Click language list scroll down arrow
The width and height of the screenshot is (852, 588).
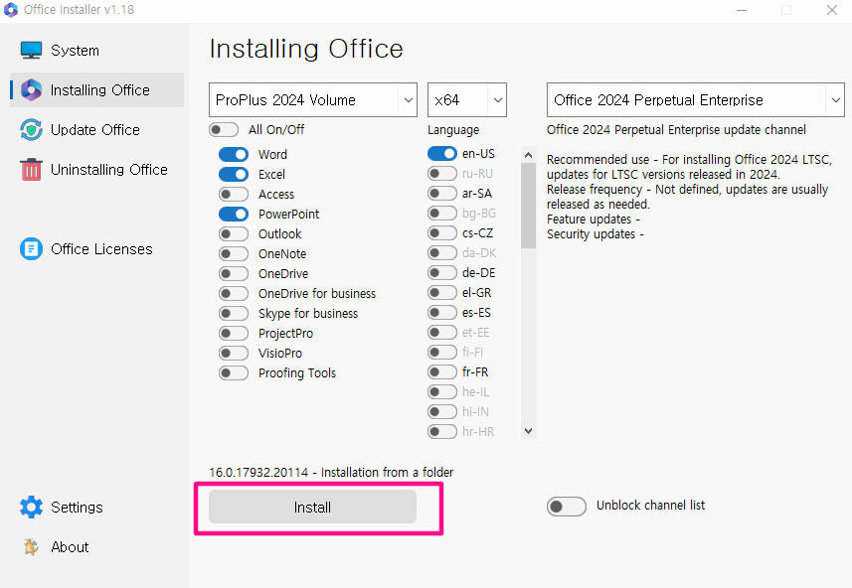pos(528,431)
